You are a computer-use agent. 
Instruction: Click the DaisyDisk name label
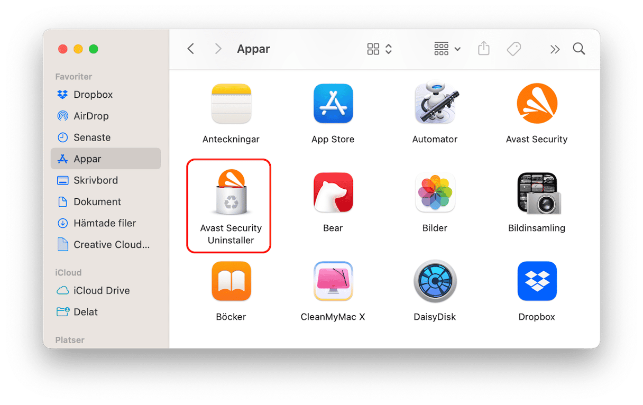click(435, 317)
